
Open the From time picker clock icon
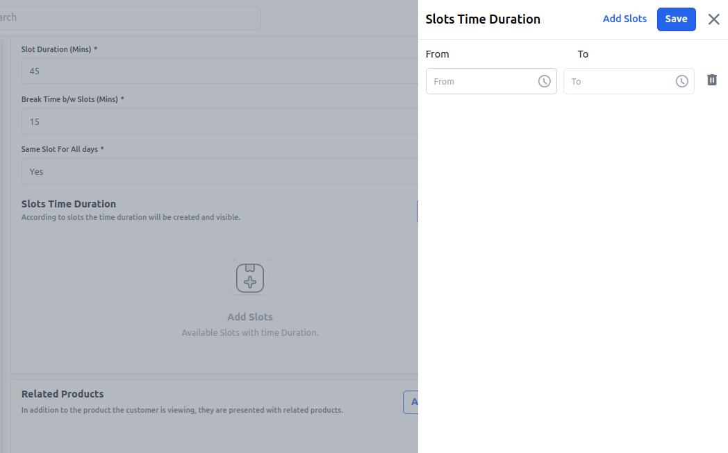tap(545, 81)
